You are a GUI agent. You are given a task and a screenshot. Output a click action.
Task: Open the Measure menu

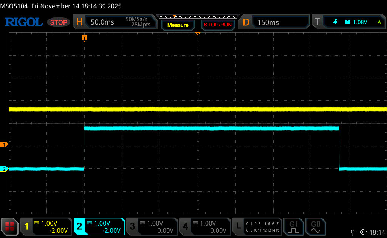tap(178, 25)
